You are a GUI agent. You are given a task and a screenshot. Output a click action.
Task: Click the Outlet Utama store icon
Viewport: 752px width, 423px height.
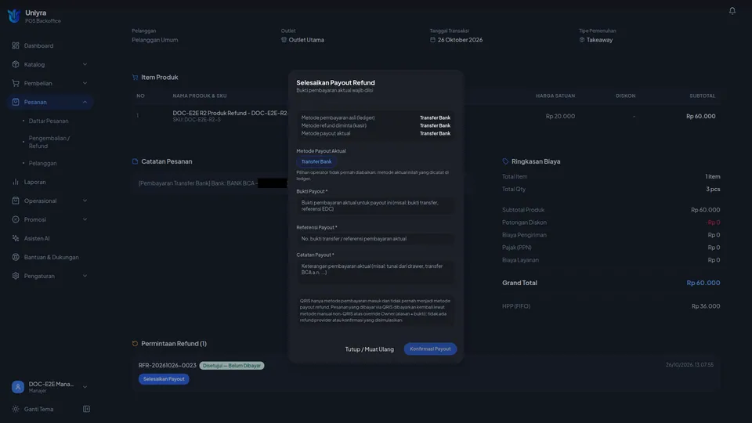[284, 40]
